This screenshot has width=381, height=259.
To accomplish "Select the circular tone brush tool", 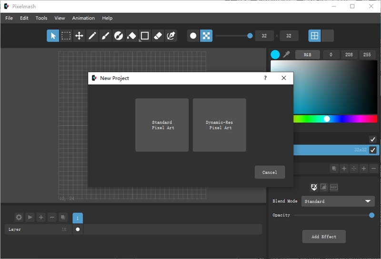I will tap(118, 36).
